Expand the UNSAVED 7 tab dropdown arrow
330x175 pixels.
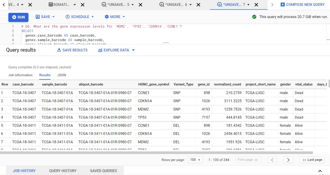(248, 4)
